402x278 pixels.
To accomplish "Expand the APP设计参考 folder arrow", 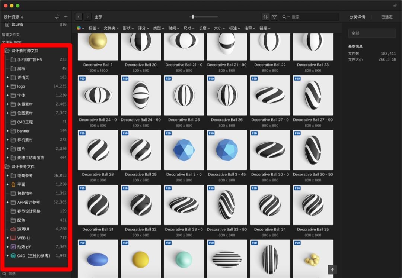I will click(x=8, y=202).
